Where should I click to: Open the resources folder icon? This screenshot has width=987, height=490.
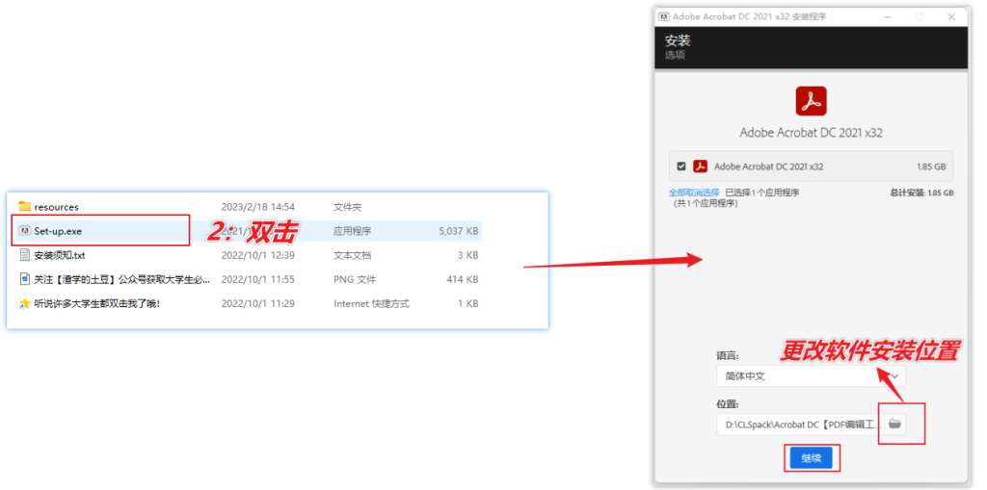click(x=24, y=206)
